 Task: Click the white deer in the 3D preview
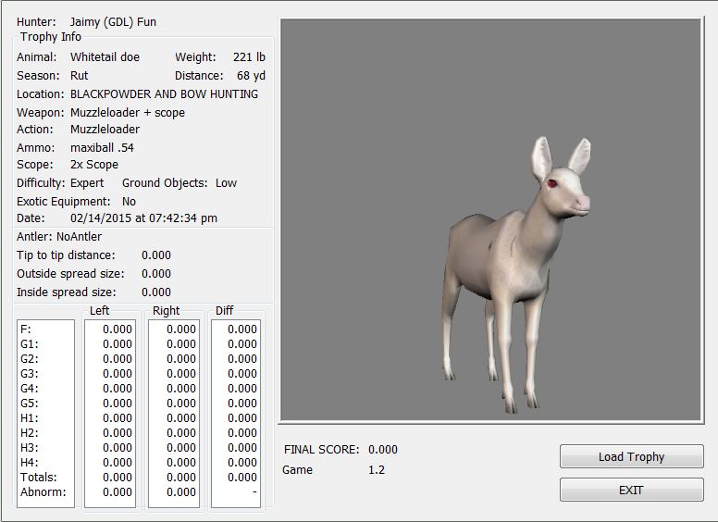516,268
